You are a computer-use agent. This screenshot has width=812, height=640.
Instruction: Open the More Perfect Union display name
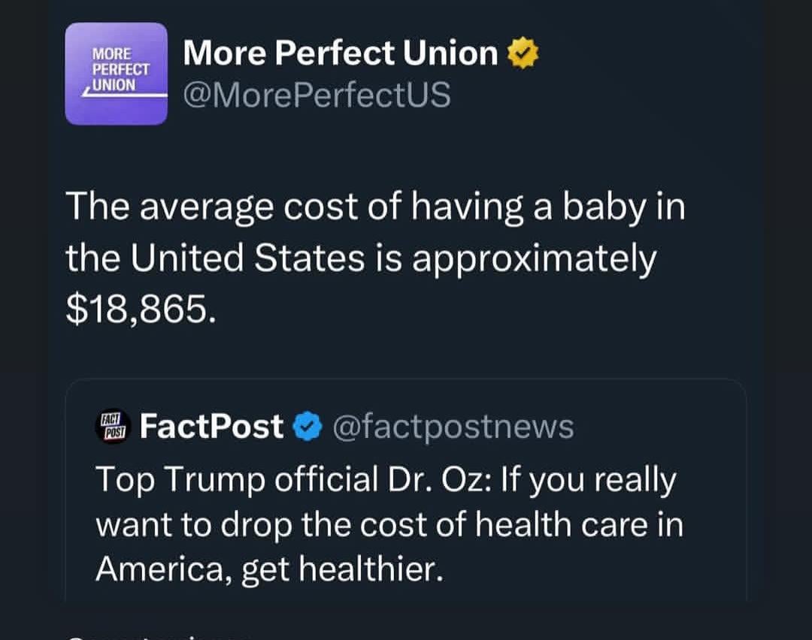tap(340, 53)
